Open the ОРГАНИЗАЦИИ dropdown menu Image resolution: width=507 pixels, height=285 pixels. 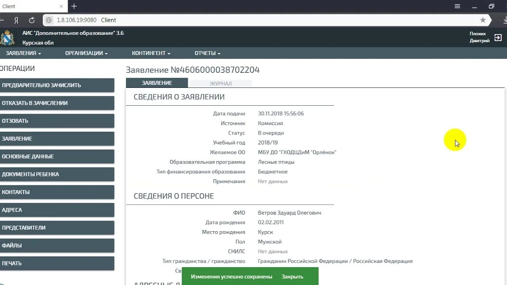tap(86, 53)
